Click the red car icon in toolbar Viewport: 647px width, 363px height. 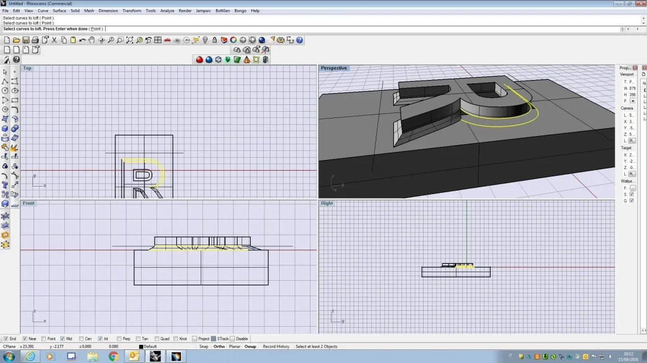(167, 40)
